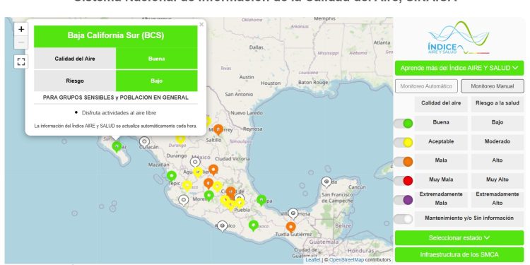Viewport: 530px width, 265px height.
Task: Click the Índice Aire y Salud logo
Action: (x=459, y=38)
